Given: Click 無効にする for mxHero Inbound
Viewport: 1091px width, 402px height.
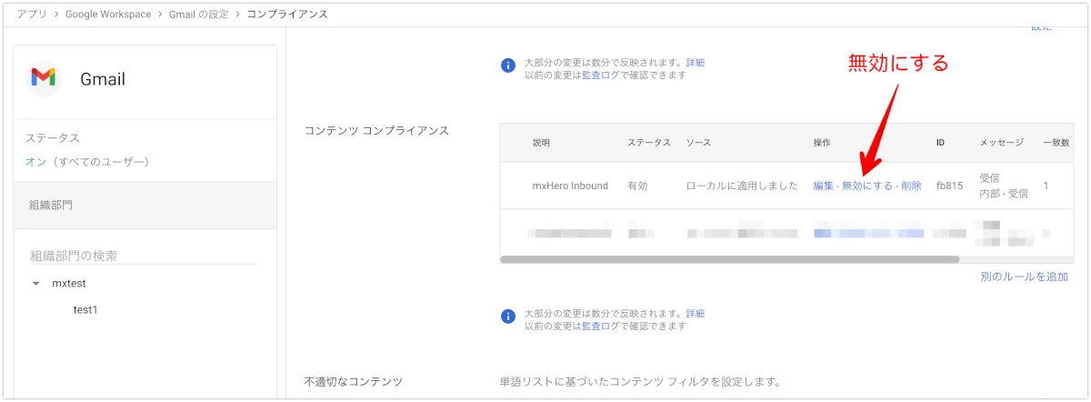Looking at the screenshot, I should point(867,186).
